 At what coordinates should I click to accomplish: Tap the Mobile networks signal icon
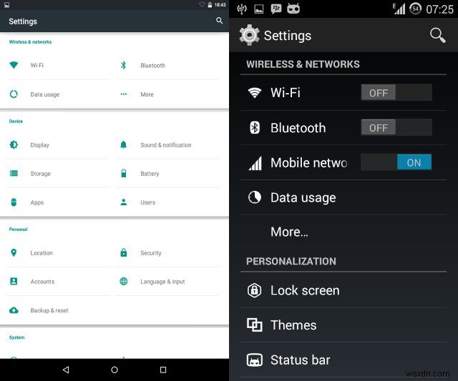(255, 163)
